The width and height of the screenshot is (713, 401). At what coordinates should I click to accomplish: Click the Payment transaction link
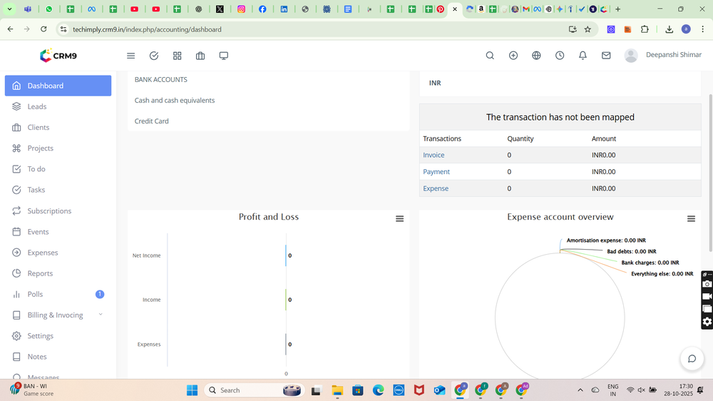click(436, 171)
